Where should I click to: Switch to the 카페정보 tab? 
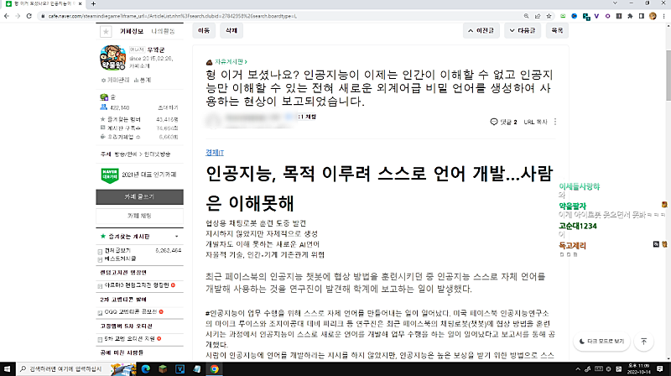[x=132, y=31]
